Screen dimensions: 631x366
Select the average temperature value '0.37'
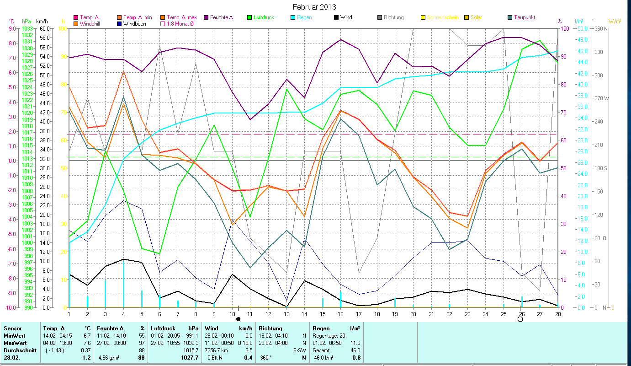[86, 350]
